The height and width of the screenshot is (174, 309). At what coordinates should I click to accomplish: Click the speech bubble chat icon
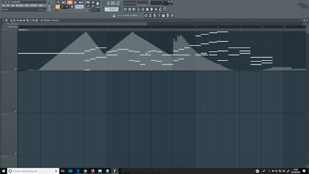coord(172,15)
